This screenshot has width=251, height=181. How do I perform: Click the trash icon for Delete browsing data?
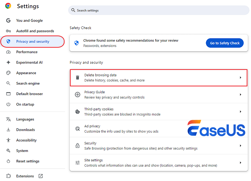[x=77, y=78]
